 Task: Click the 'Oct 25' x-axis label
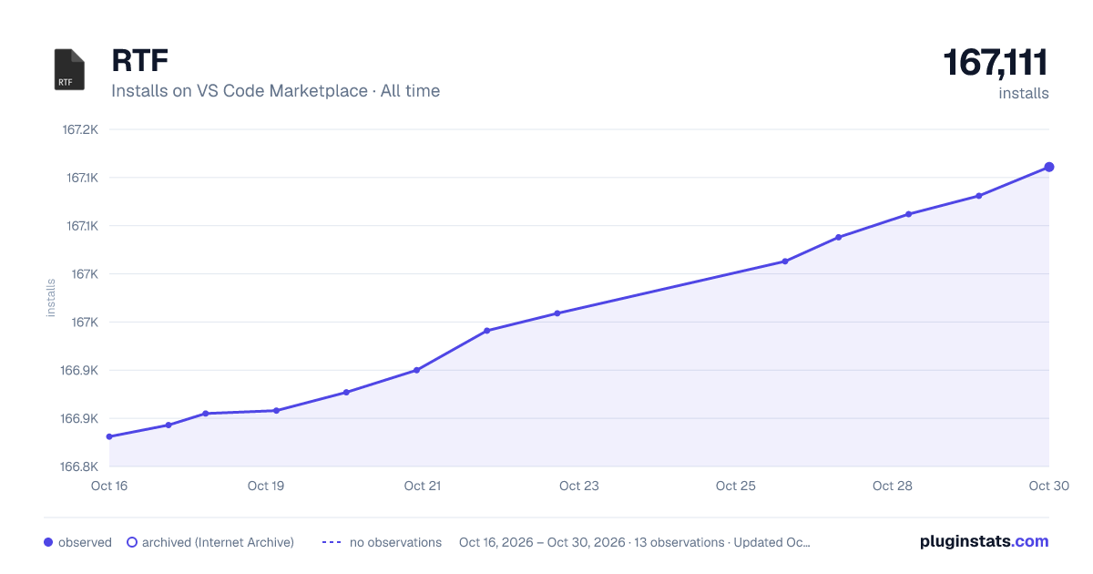point(736,486)
